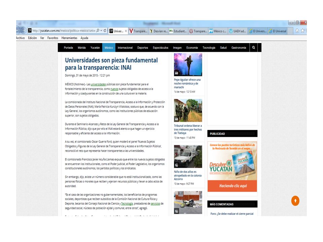Open the Imagen section

coord(177,47)
